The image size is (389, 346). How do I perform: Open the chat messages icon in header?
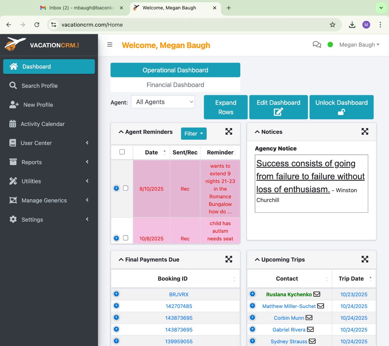(x=317, y=45)
